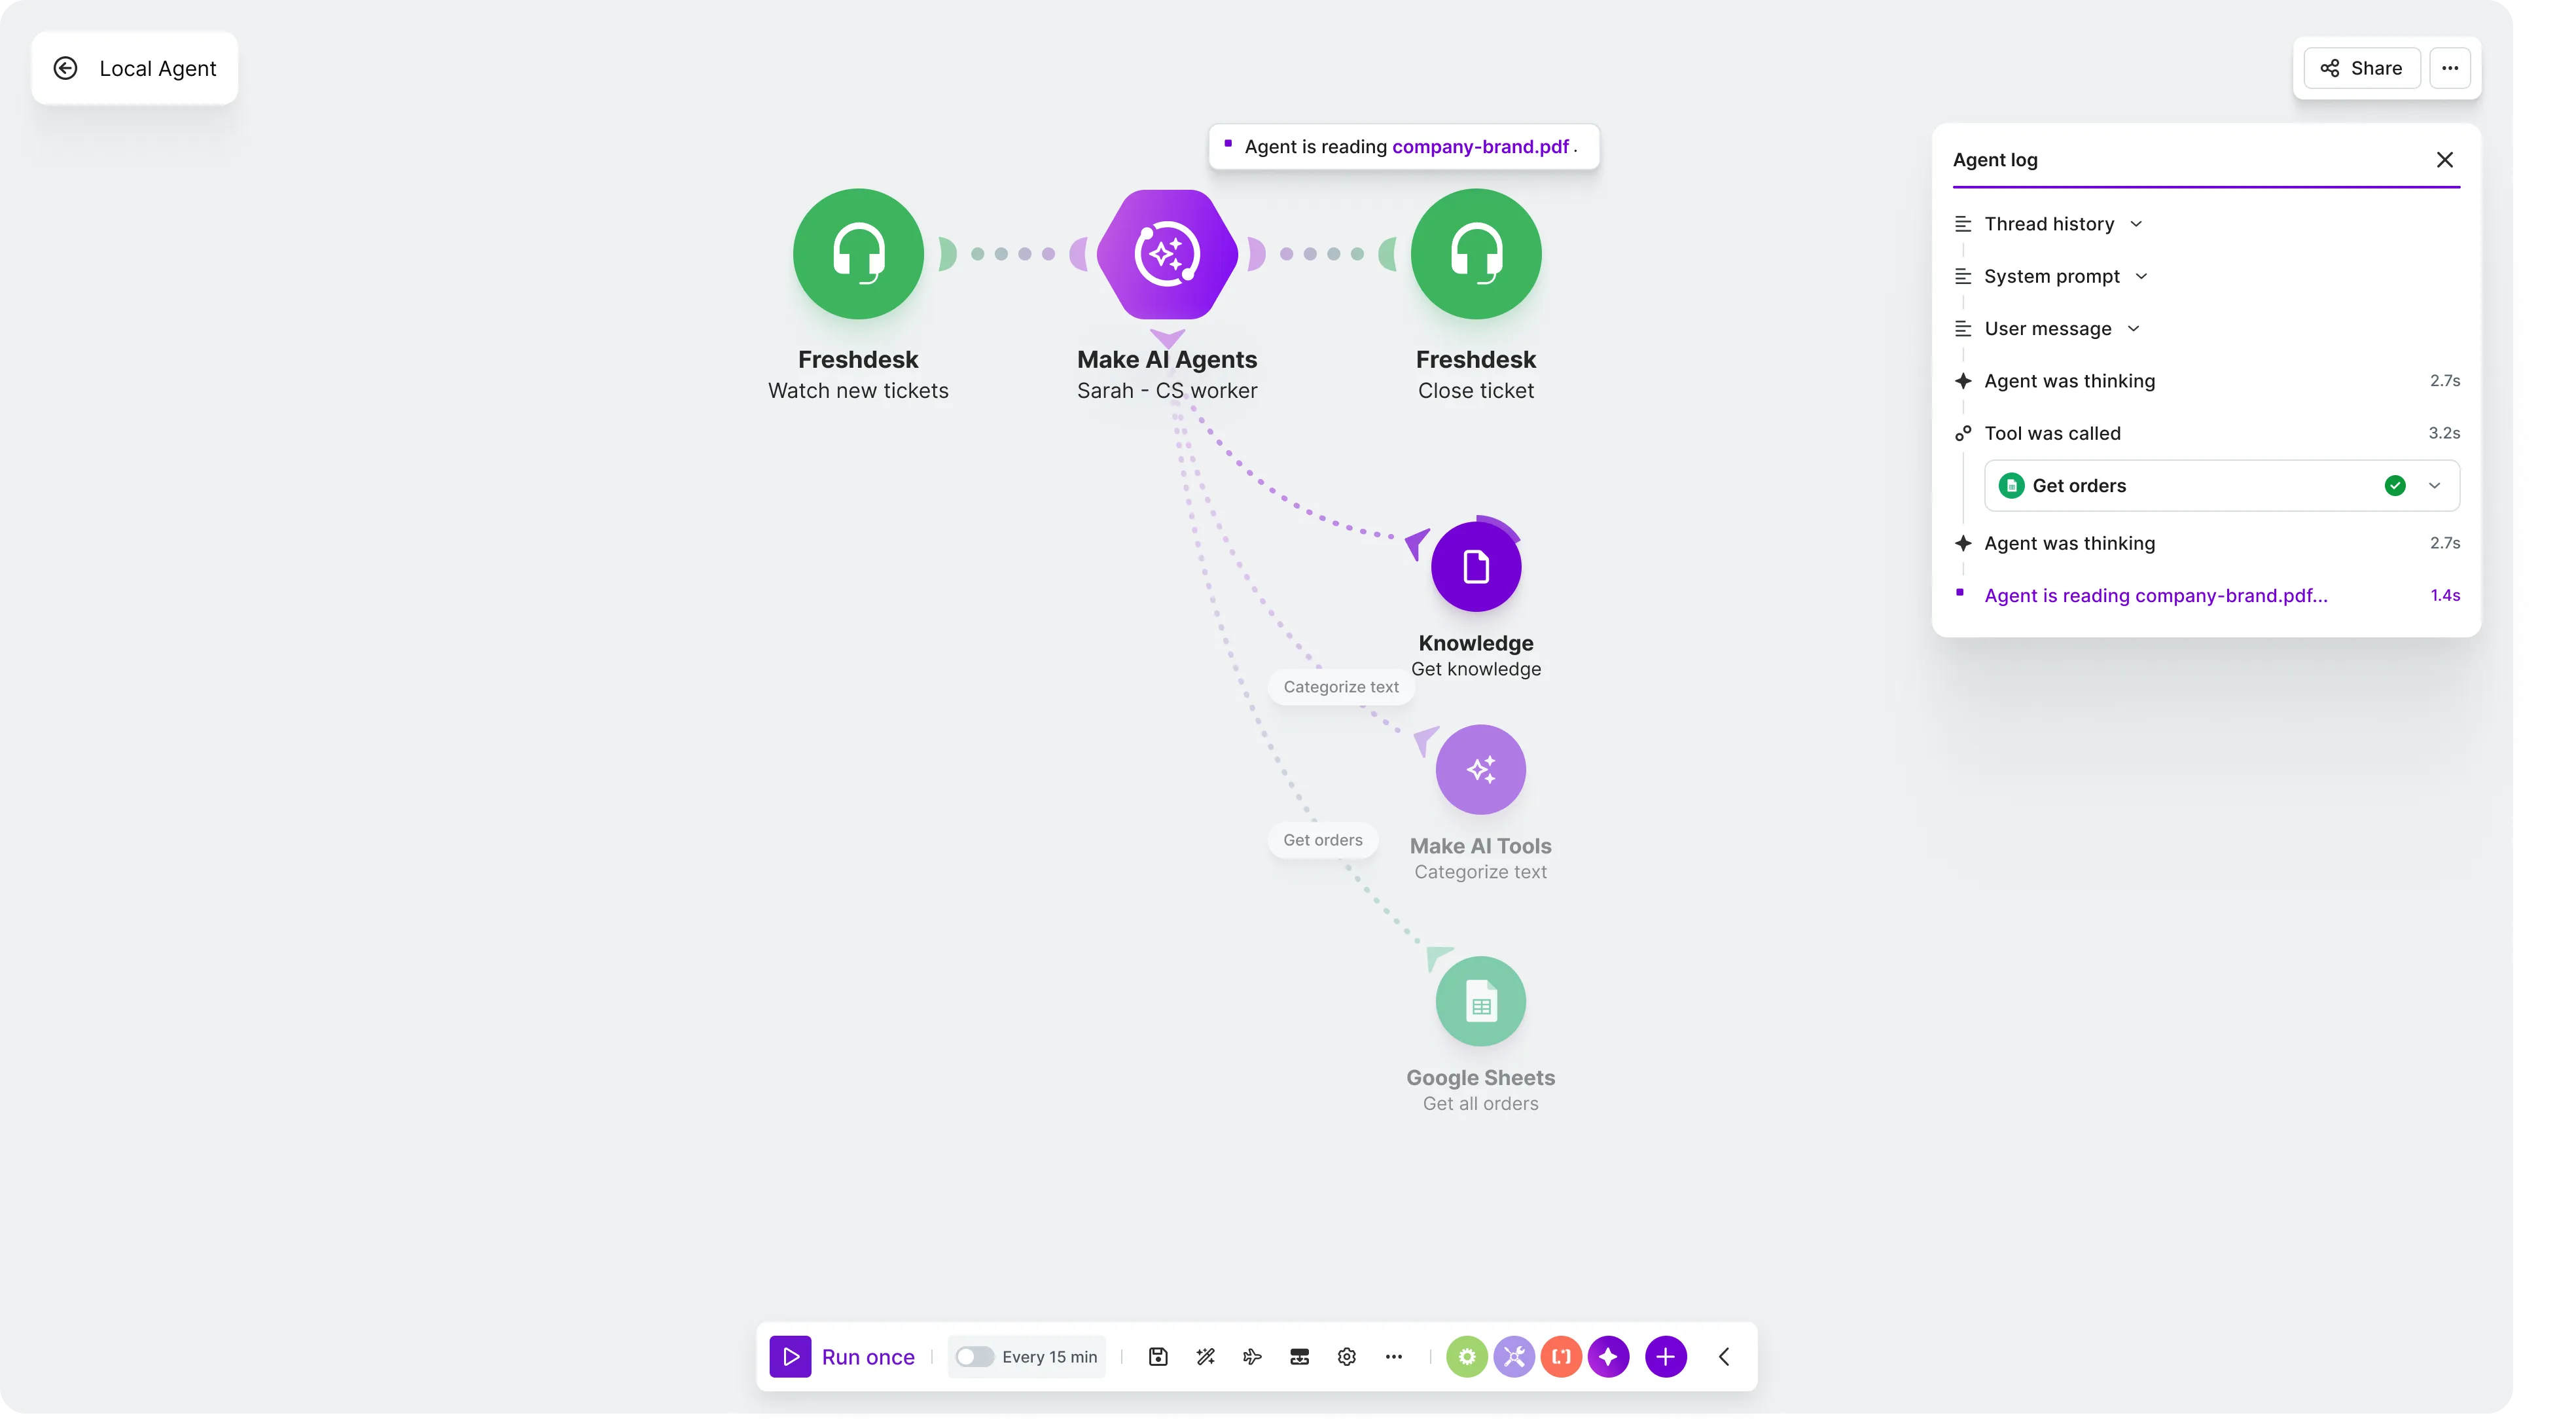Click the Share button
Image resolution: width=2576 pixels, height=1428 pixels.
tap(2362, 68)
